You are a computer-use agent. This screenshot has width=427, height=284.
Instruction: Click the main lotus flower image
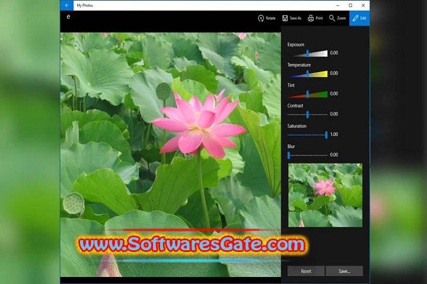[170, 154]
